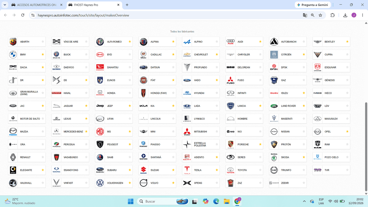Select the Citroën logo icon
This screenshot has width=368, height=207.
[274, 55]
